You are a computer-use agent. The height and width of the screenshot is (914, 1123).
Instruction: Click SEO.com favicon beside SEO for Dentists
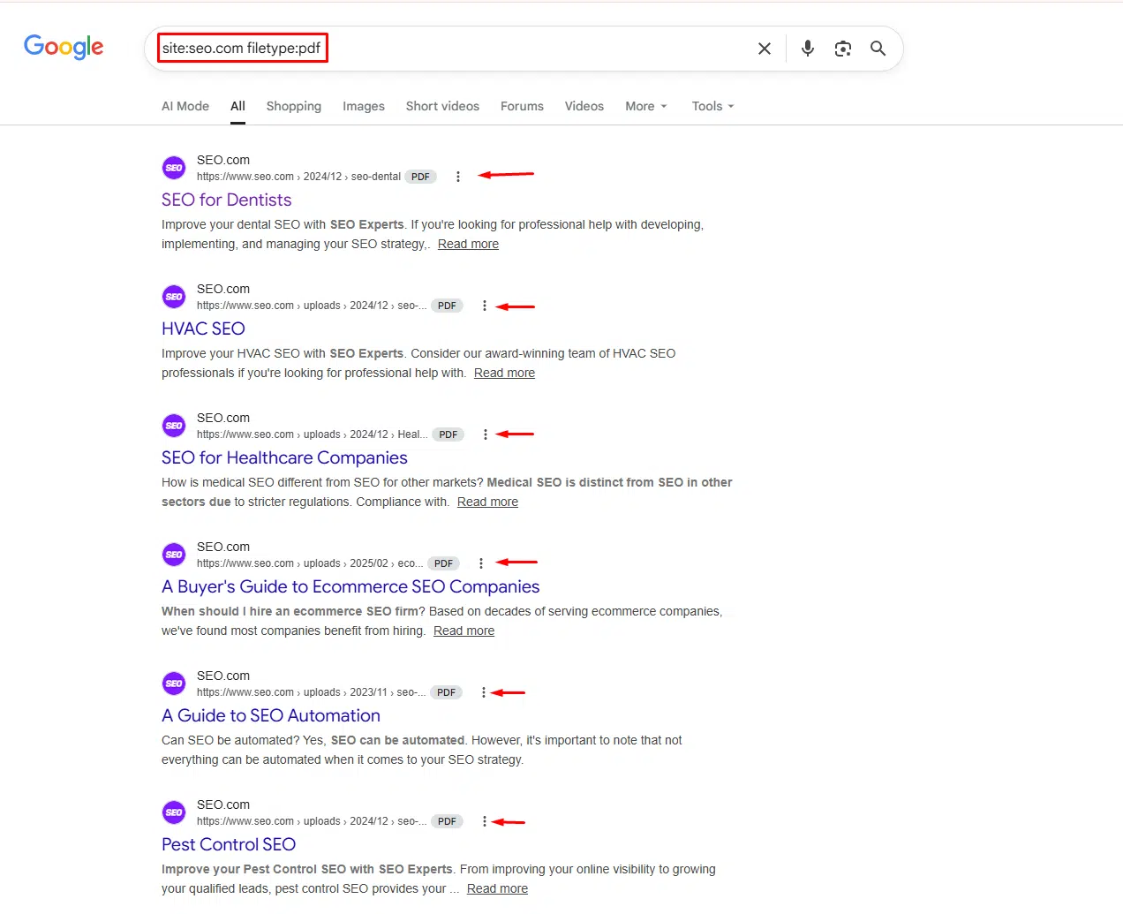click(x=174, y=168)
